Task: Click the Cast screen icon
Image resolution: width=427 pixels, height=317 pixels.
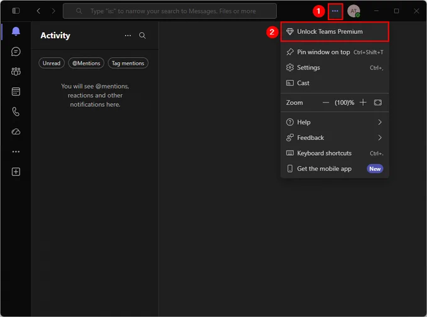Action: pos(289,83)
